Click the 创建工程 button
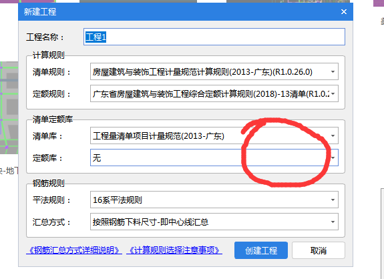 tap(261, 250)
